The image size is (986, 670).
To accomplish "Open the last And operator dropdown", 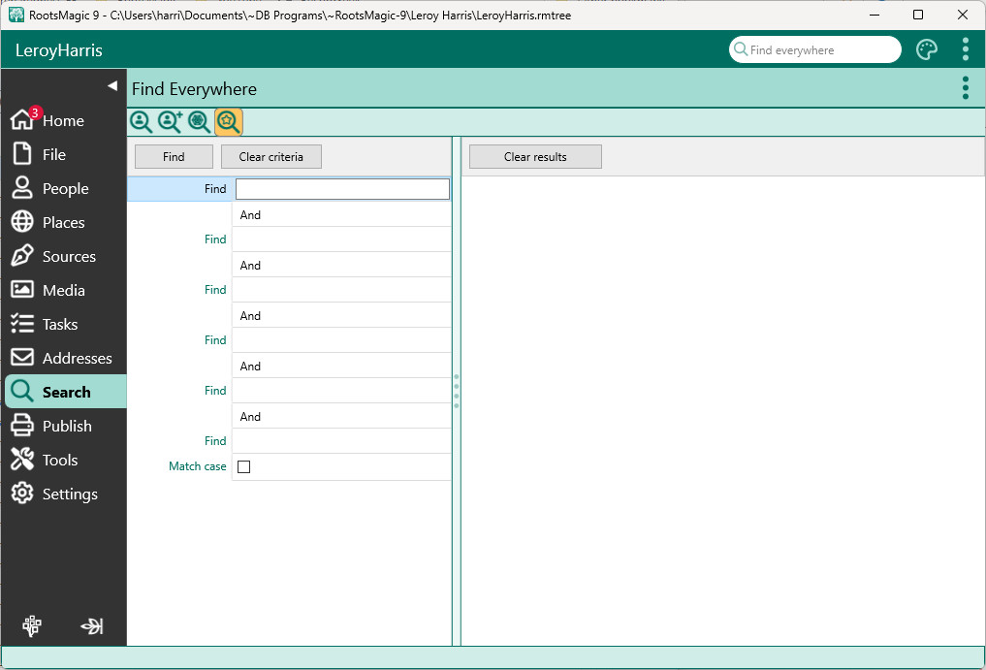I will click(x=341, y=417).
